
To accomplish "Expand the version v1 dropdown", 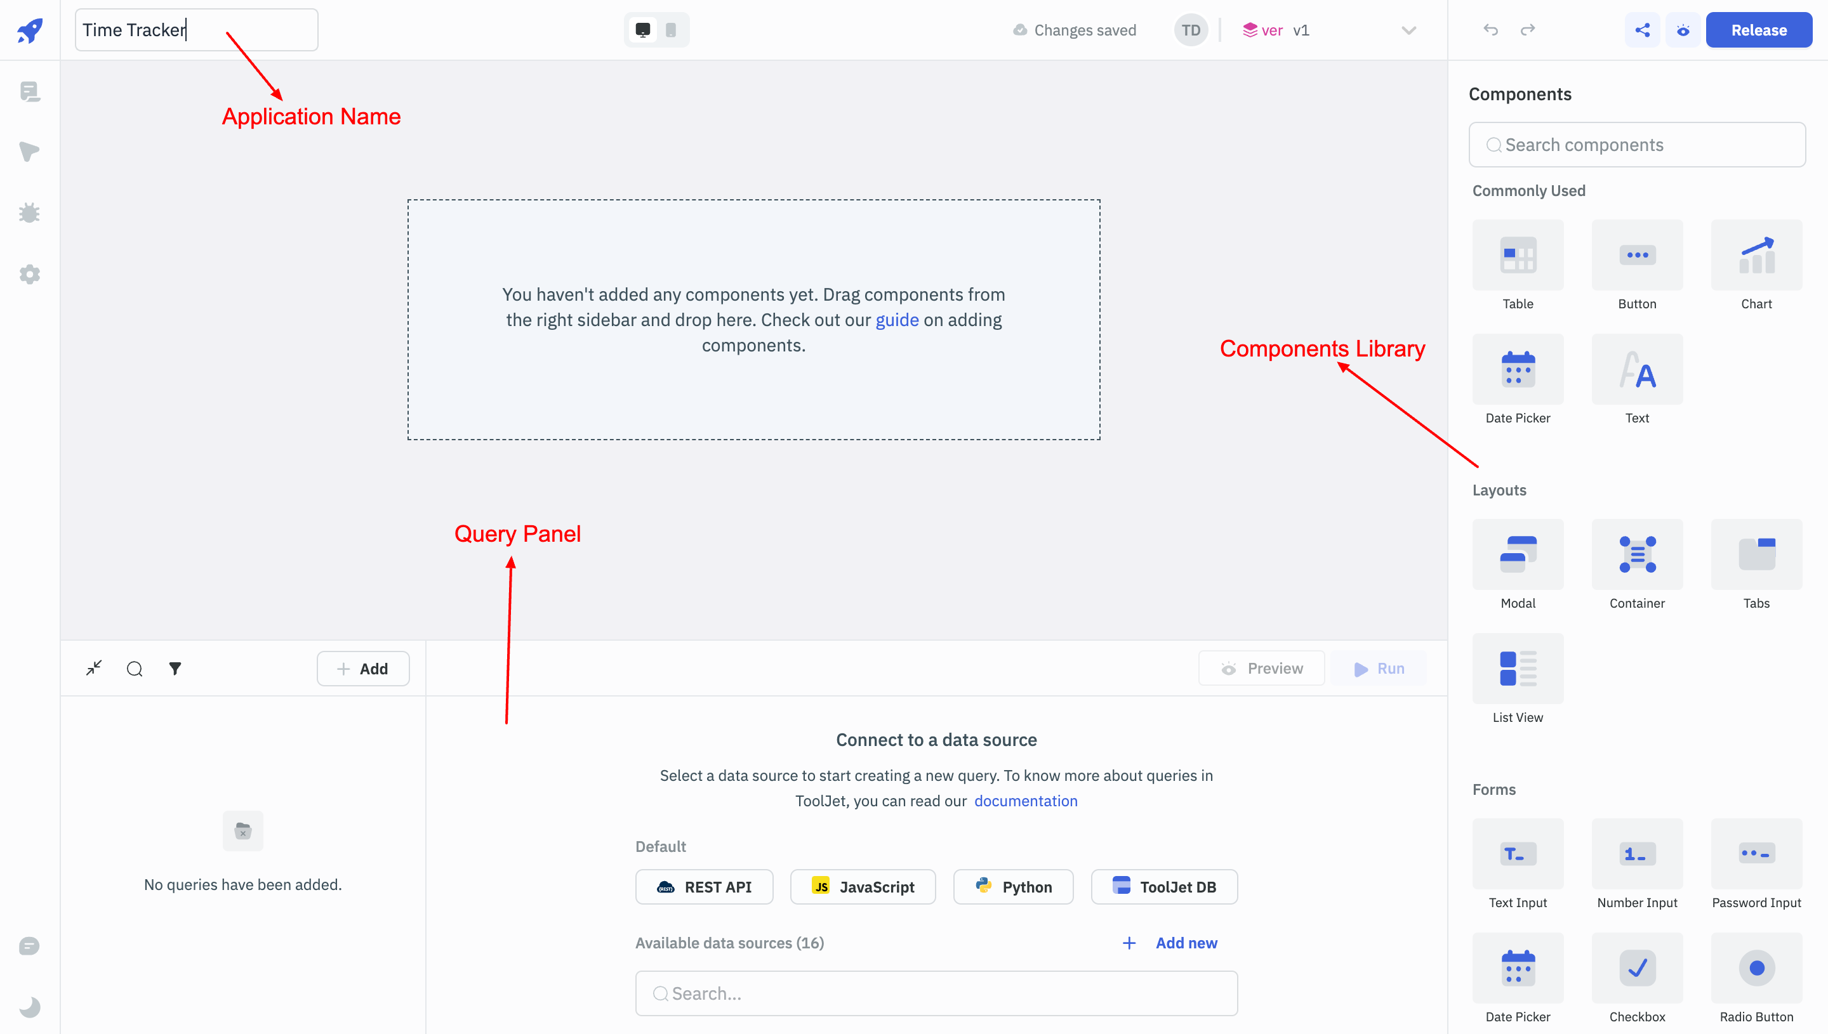I will coord(1408,30).
